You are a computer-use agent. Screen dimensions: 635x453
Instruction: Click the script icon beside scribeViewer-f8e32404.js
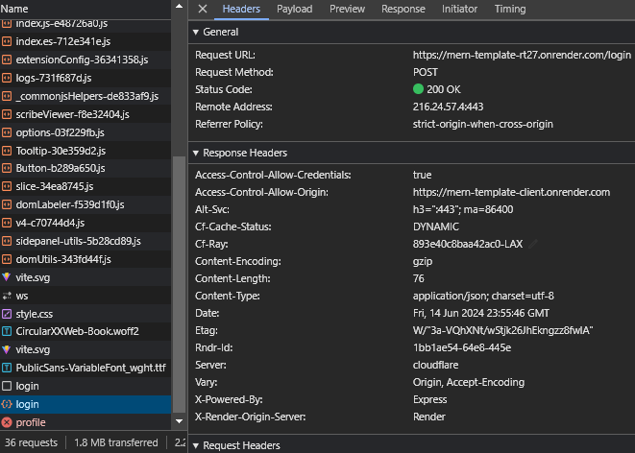click(x=7, y=114)
